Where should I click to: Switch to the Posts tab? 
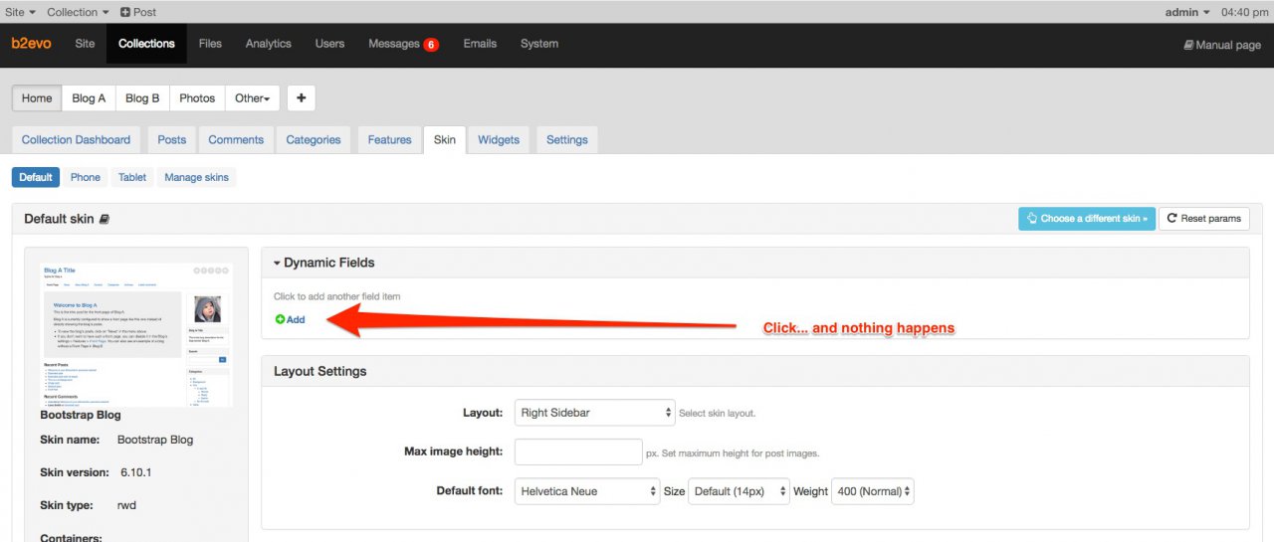pos(172,140)
